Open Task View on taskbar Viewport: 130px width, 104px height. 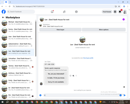click(12, 102)
